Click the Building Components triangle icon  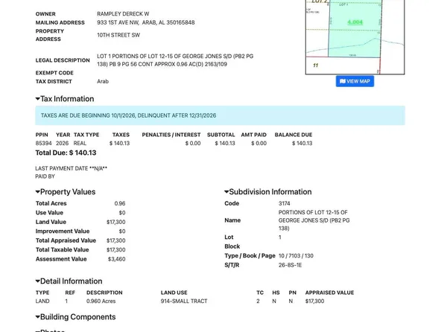coord(37,317)
